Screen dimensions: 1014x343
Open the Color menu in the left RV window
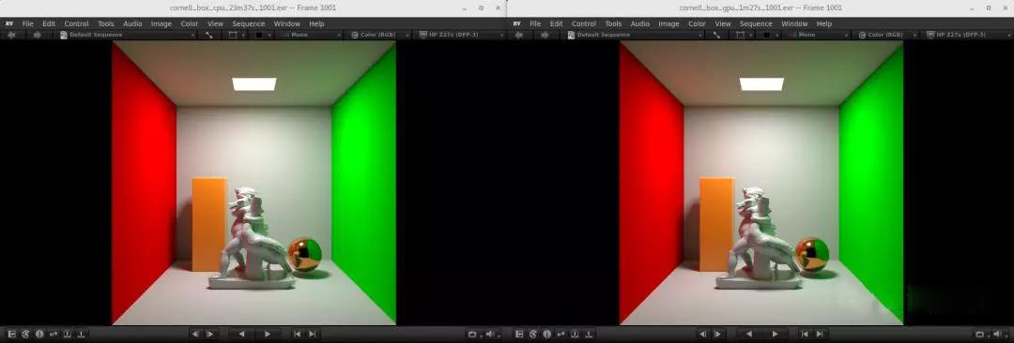click(190, 24)
